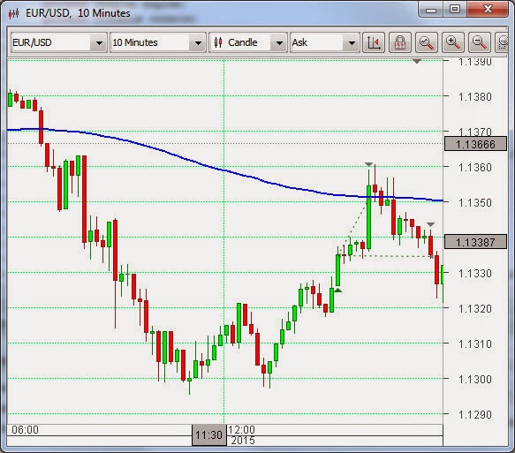Screen dimensions: 515x453
Task: Click the gray down-triangle marker above the 1.1360 high
Action: tap(369, 164)
